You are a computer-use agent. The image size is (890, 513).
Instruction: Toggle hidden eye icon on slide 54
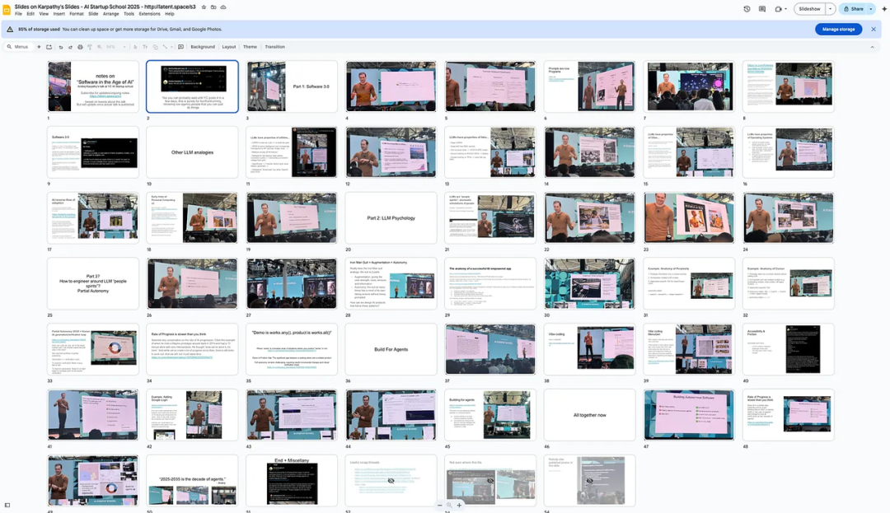[x=590, y=481]
